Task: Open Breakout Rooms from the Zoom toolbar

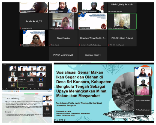Action: (35, 89)
